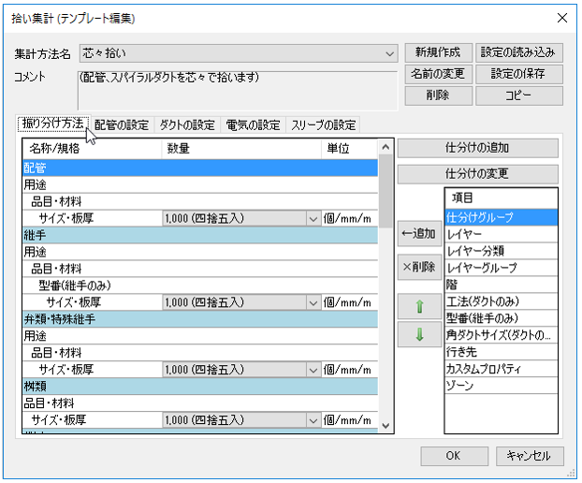This screenshot has width=582, height=483.
Task: Click the 仕分けの変更 button
Action: point(478,174)
